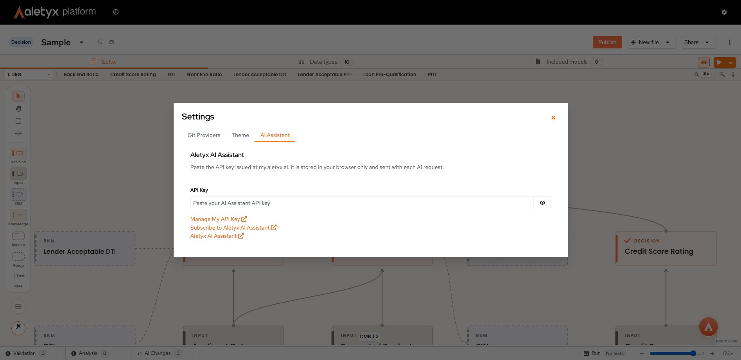The image size is (741, 360).
Task: Select the hand pan tool
Action: click(18, 109)
